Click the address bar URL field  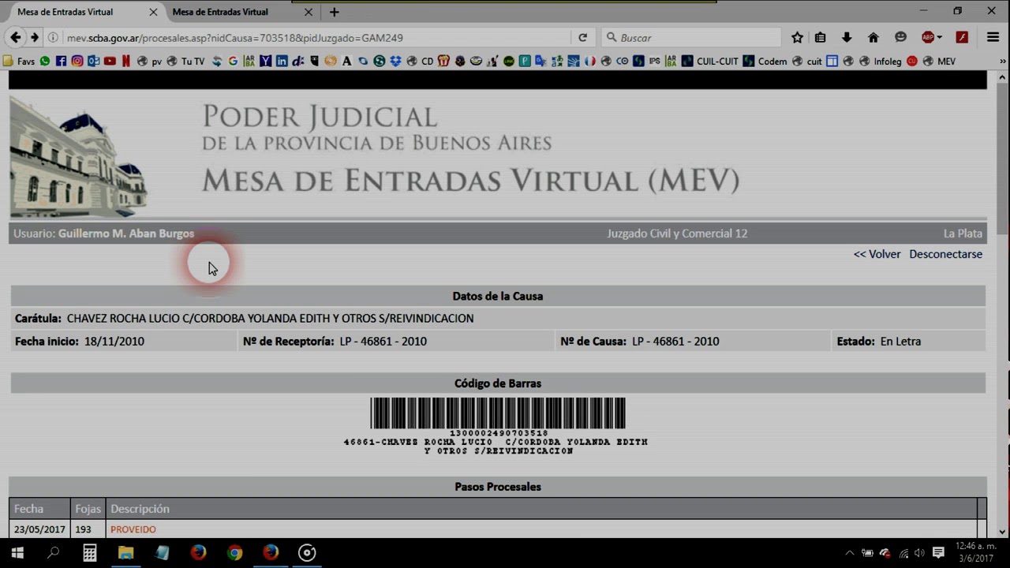tap(316, 37)
